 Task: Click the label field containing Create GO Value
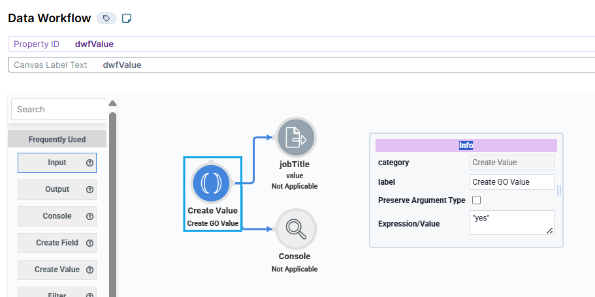511,182
